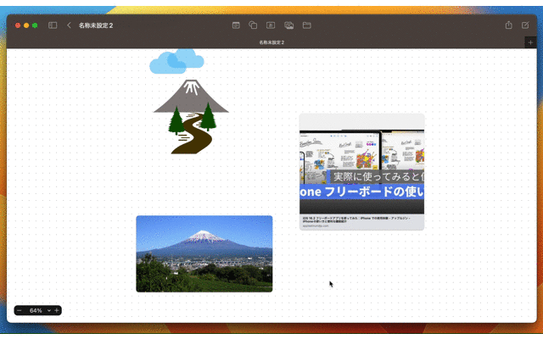Open the 64% zoom level dropdown

(x=40, y=311)
